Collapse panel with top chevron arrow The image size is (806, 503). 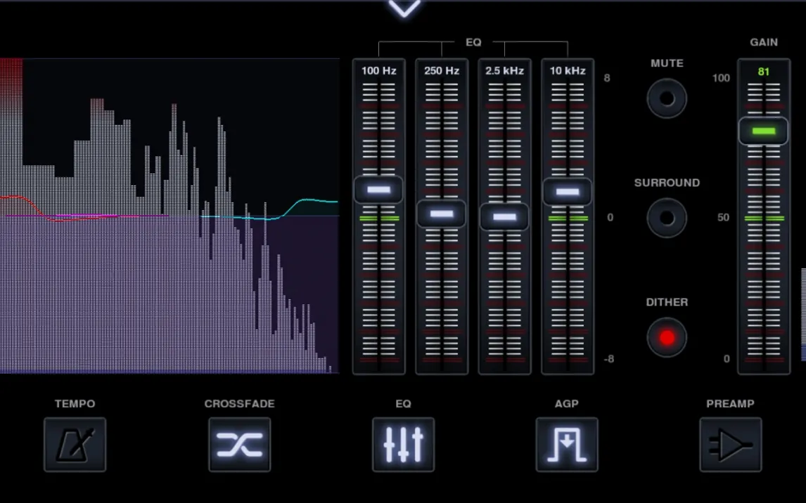[x=404, y=8]
